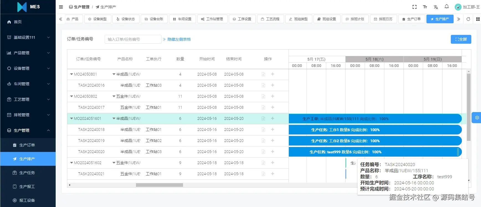Expand 车间管理 sidebar menu
481x207 pixels.
click(x=28, y=84)
